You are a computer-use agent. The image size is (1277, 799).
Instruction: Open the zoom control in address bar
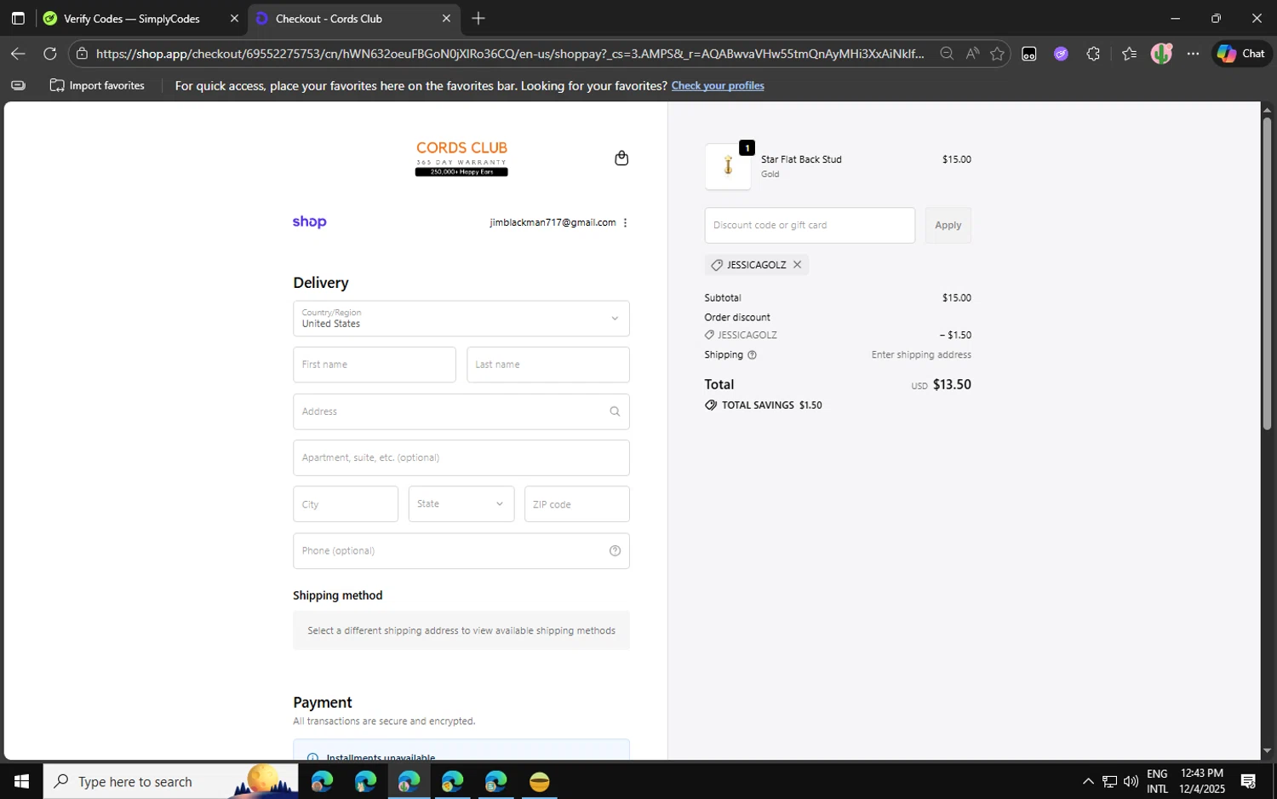[947, 54]
